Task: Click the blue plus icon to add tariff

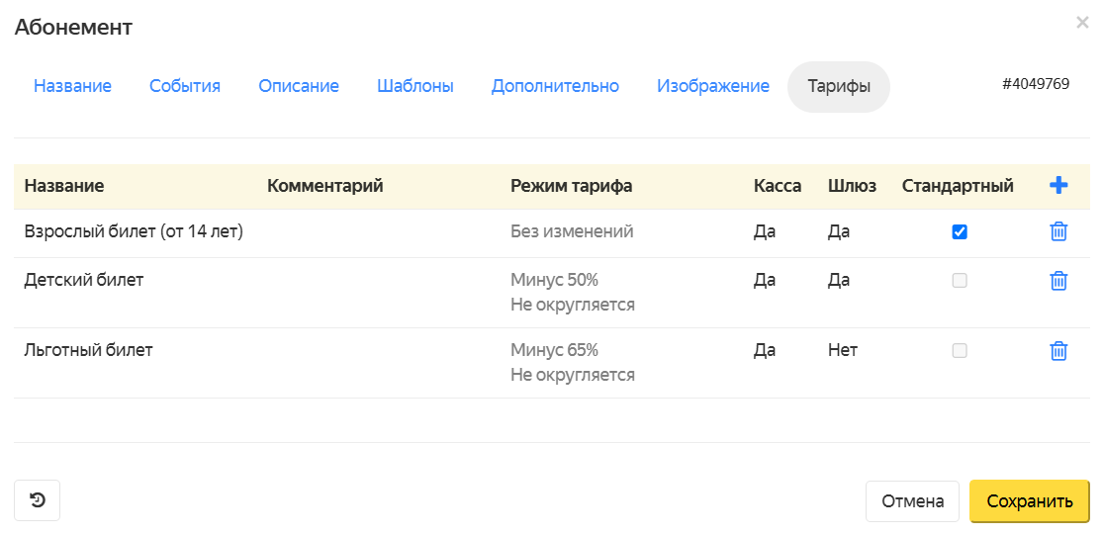Action: coord(1058,186)
